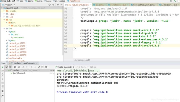
Task: Sort tests alphabetically in Run toolbar
Action: (15, 67)
